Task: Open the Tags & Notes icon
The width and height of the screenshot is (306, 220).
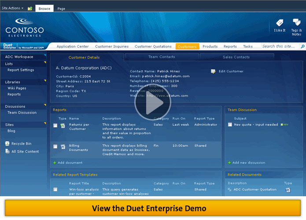Action: coord(296,22)
